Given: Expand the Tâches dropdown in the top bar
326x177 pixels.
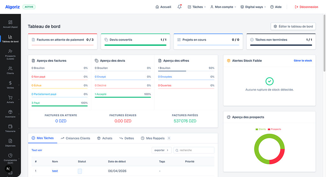Looking at the screenshot, I should pos(197,7).
